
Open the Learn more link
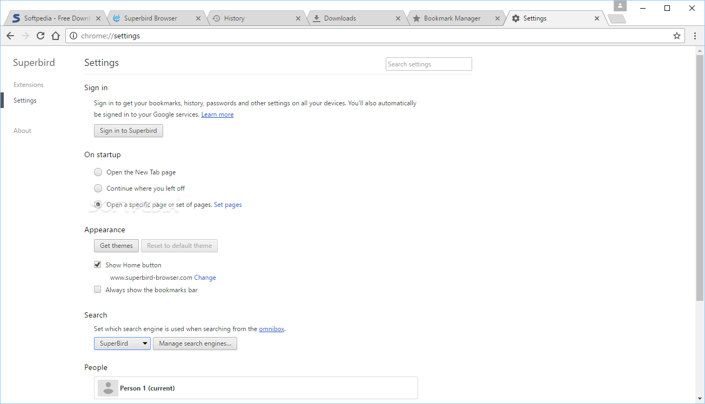[x=218, y=115]
